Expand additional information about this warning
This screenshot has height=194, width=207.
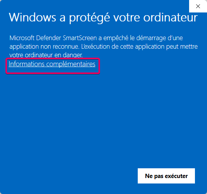click(x=52, y=64)
